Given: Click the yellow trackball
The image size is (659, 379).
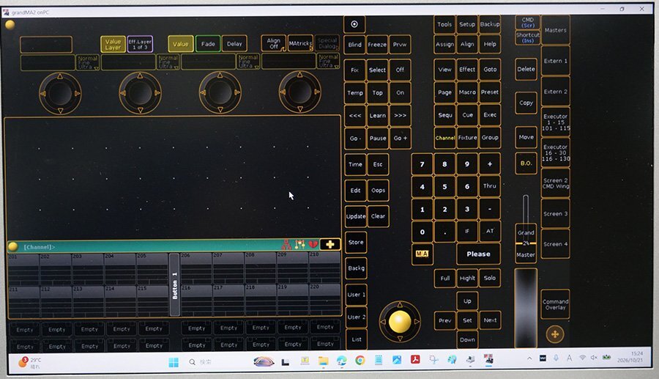Looking at the screenshot, I should point(400,322).
